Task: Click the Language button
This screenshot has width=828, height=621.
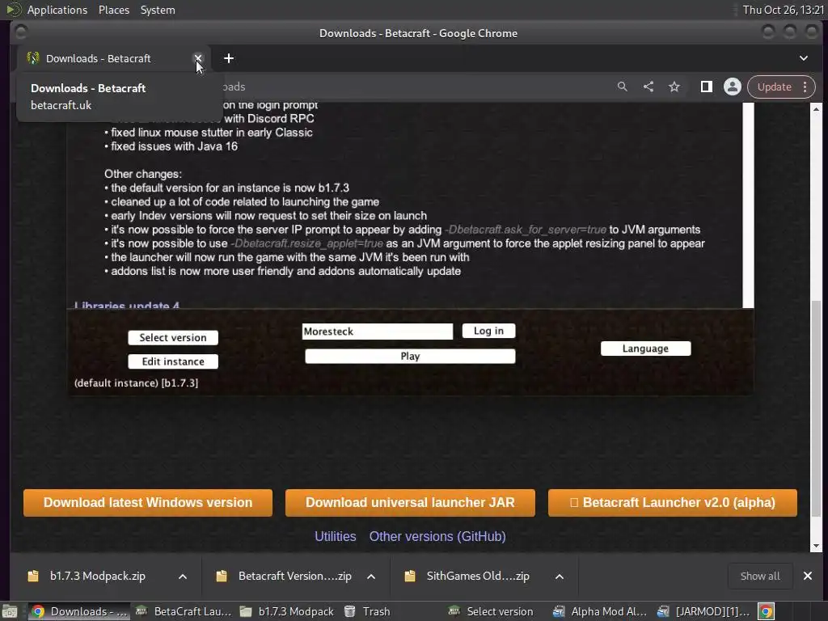Action: point(645,349)
